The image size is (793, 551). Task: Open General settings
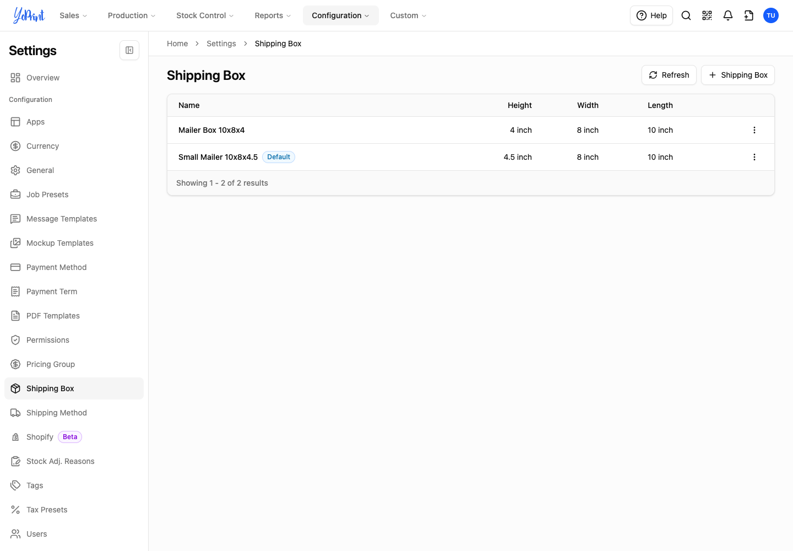pyautogui.click(x=74, y=170)
